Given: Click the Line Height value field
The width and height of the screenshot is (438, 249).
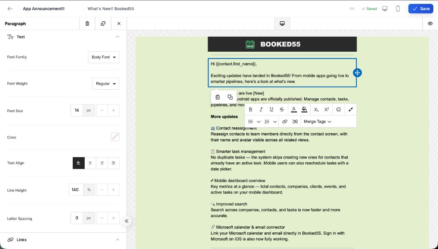Looking at the screenshot, I should 76,190.
